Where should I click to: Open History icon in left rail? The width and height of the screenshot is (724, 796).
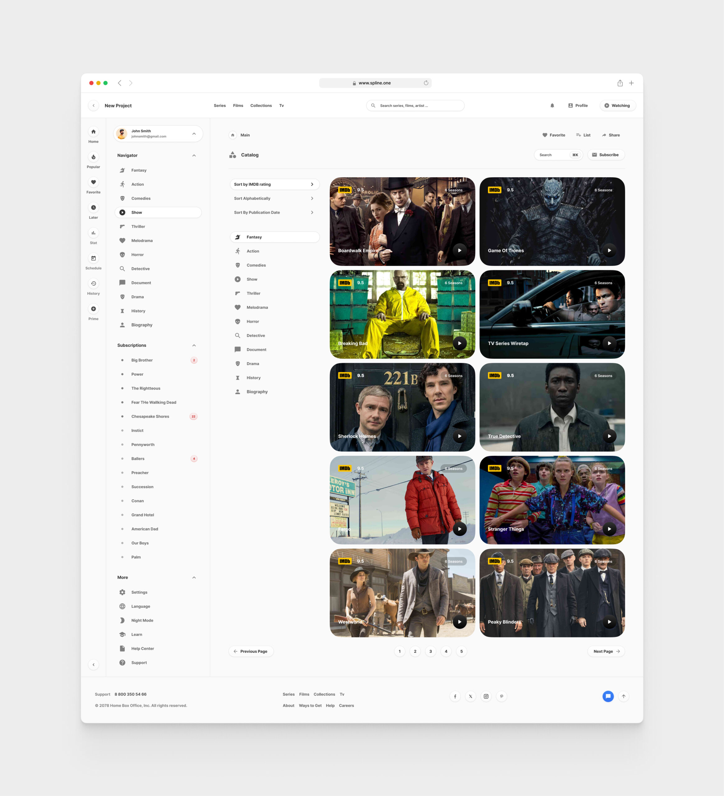93,284
